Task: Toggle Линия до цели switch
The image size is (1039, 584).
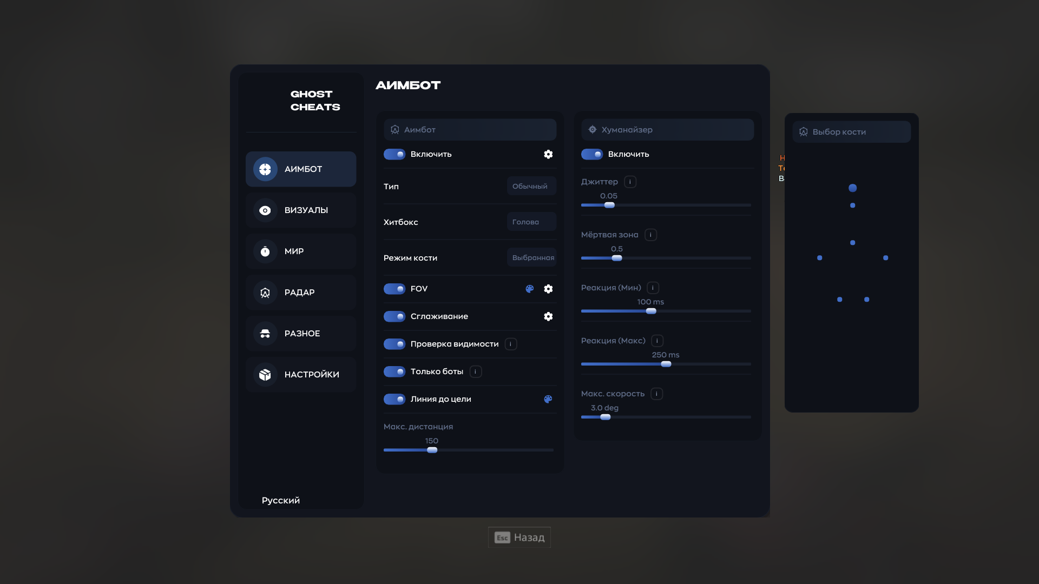Action: point(394,399)
